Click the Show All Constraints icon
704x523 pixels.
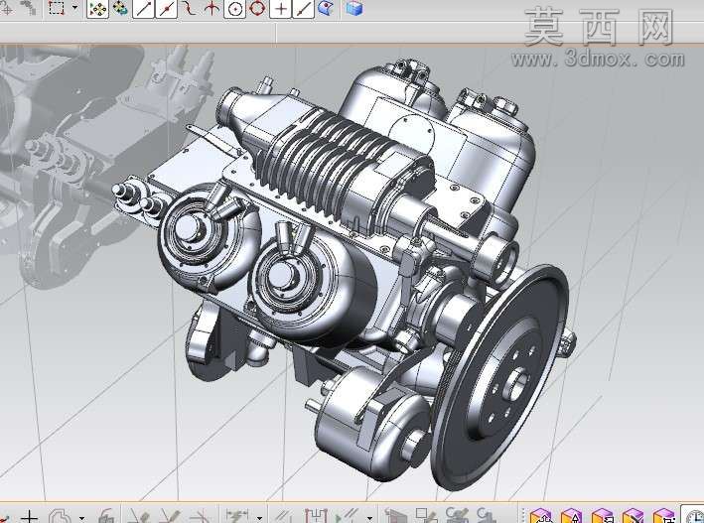348,516
